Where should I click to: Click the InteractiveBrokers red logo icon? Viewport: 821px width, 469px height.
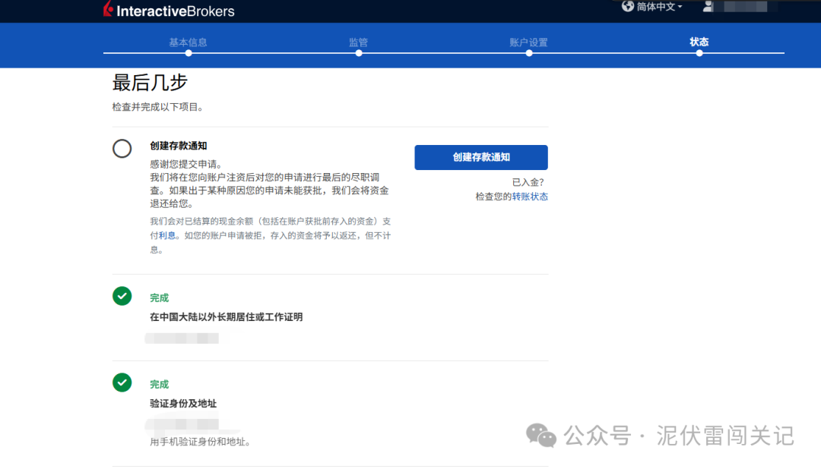click(x=107, y=10)
